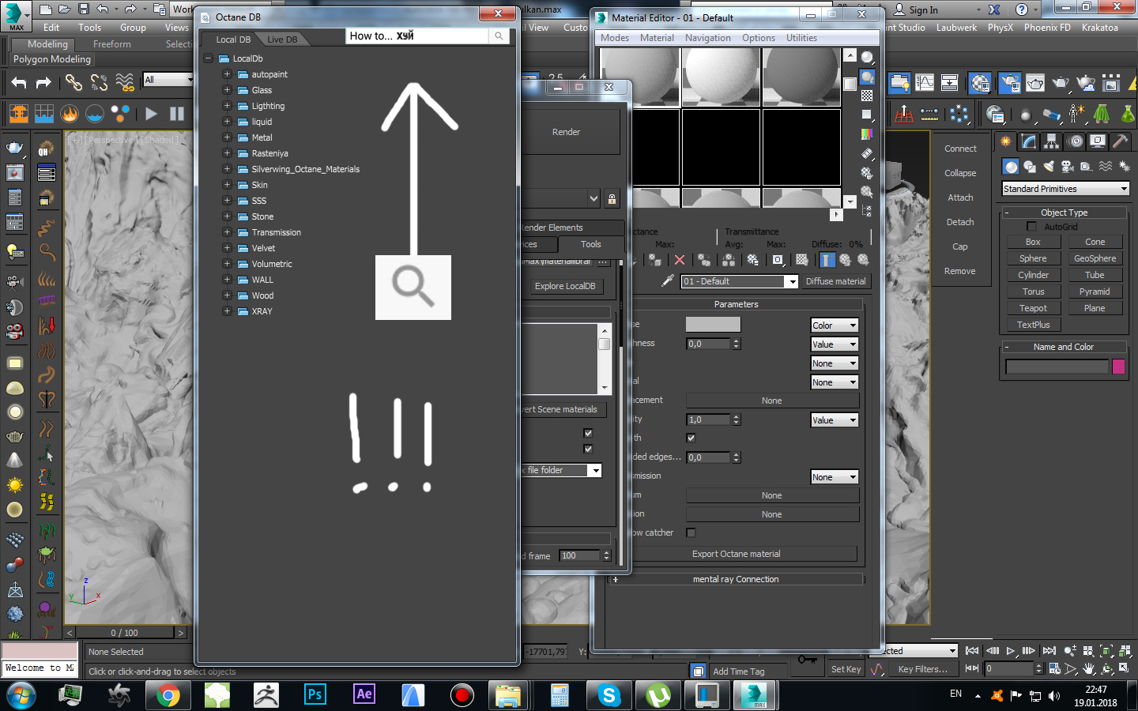
Task: Toggle the AutoGrid checkbox
Action: 1031,227
